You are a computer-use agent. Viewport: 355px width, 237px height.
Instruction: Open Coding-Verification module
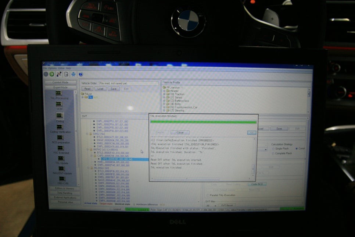click(60, 127)
